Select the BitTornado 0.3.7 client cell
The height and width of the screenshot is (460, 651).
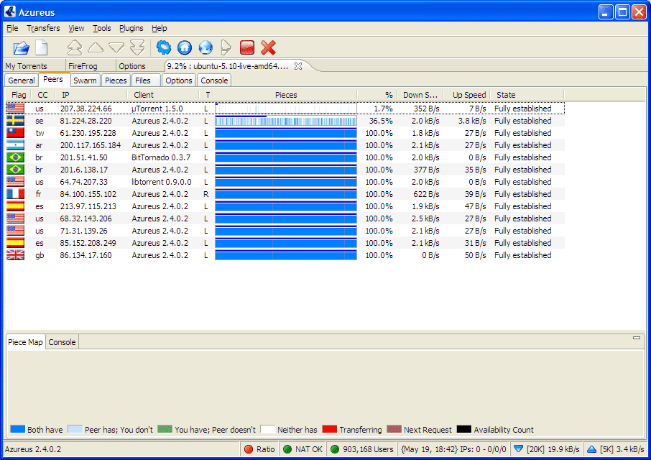pos(161,157)
